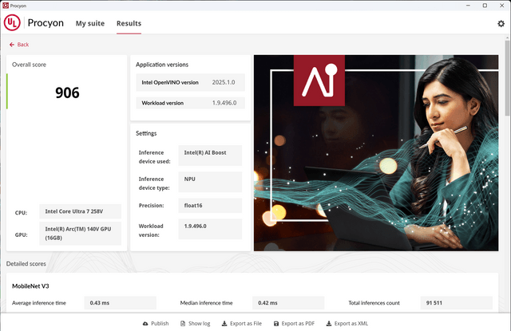The width and height of the screenshot is (511, 331).
Task: Click total inferences count 91 511
Action: click(x=457, y=302)
